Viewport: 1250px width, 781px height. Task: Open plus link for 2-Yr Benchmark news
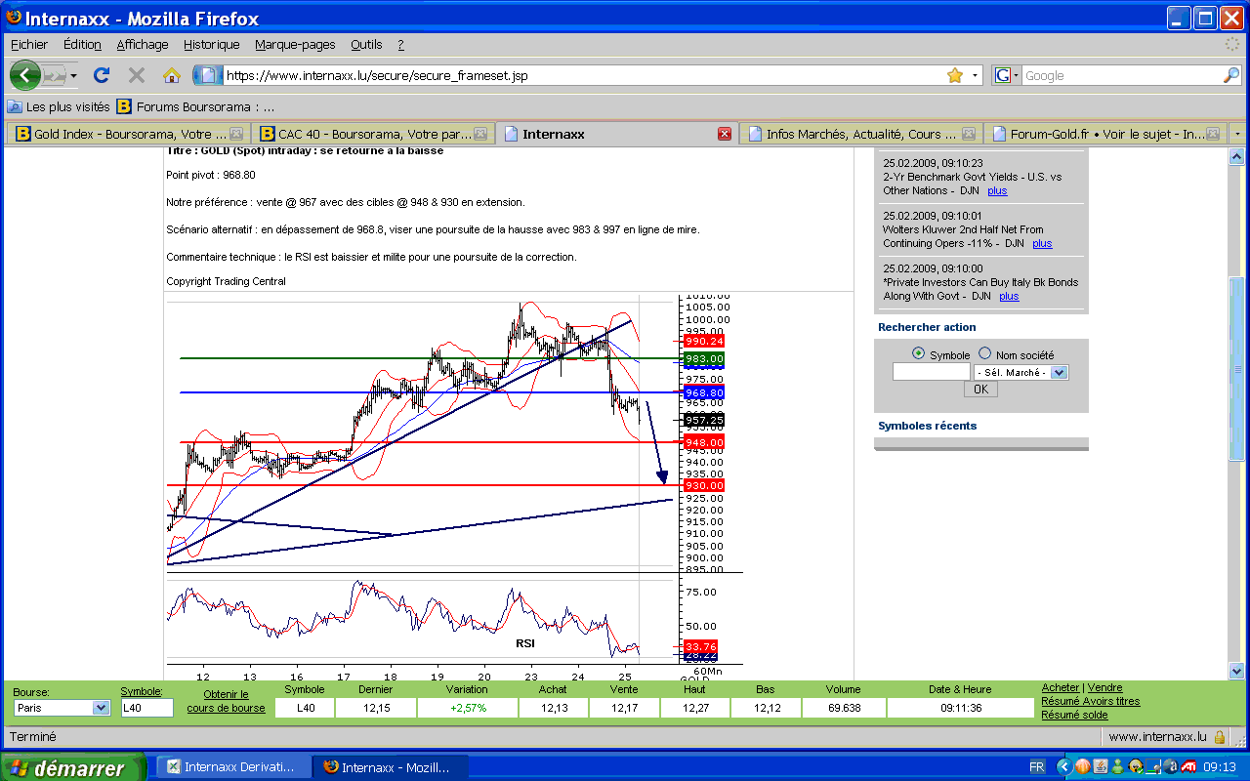click(997, 191)
